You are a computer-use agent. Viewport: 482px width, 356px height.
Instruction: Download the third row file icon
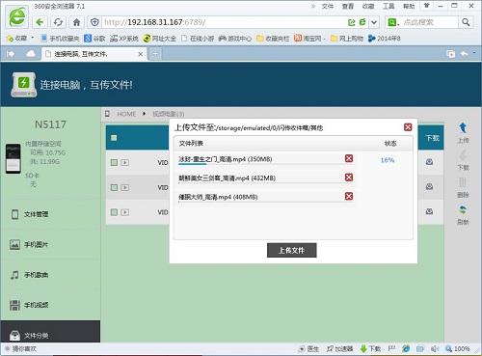[429, 211]
